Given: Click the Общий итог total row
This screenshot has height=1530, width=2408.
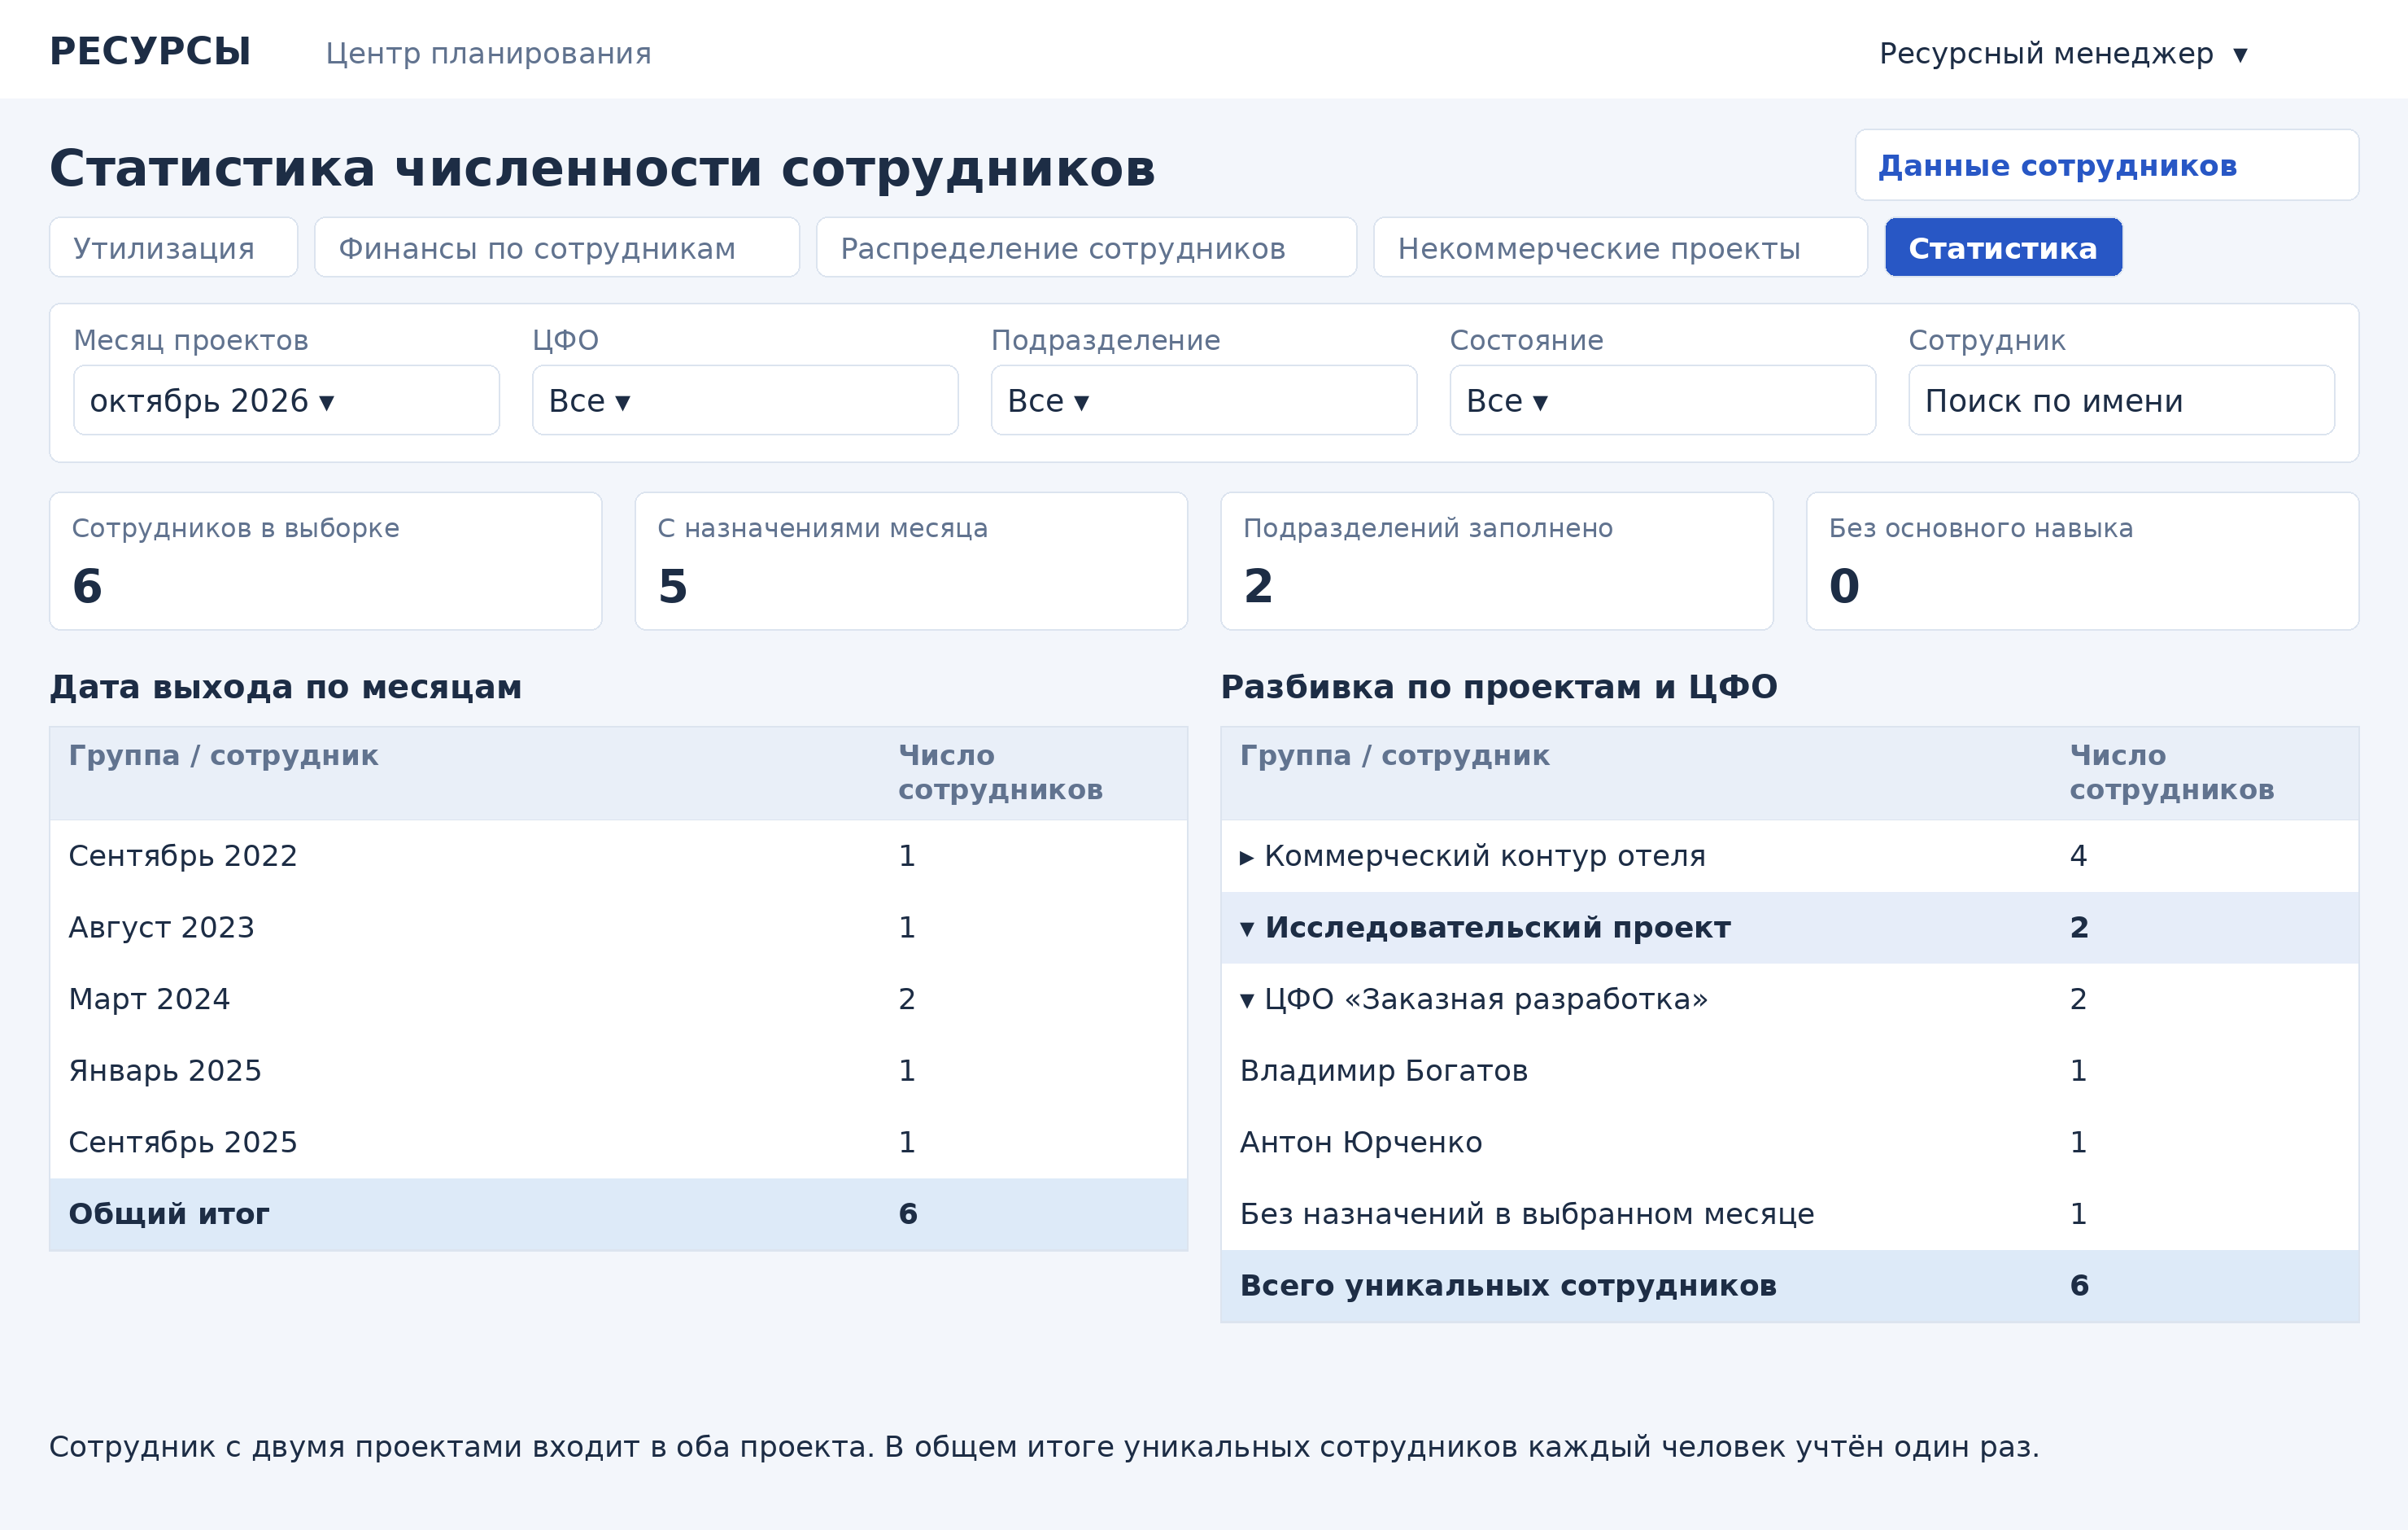Looking at the screenshot, I should tap(618, 1213).
